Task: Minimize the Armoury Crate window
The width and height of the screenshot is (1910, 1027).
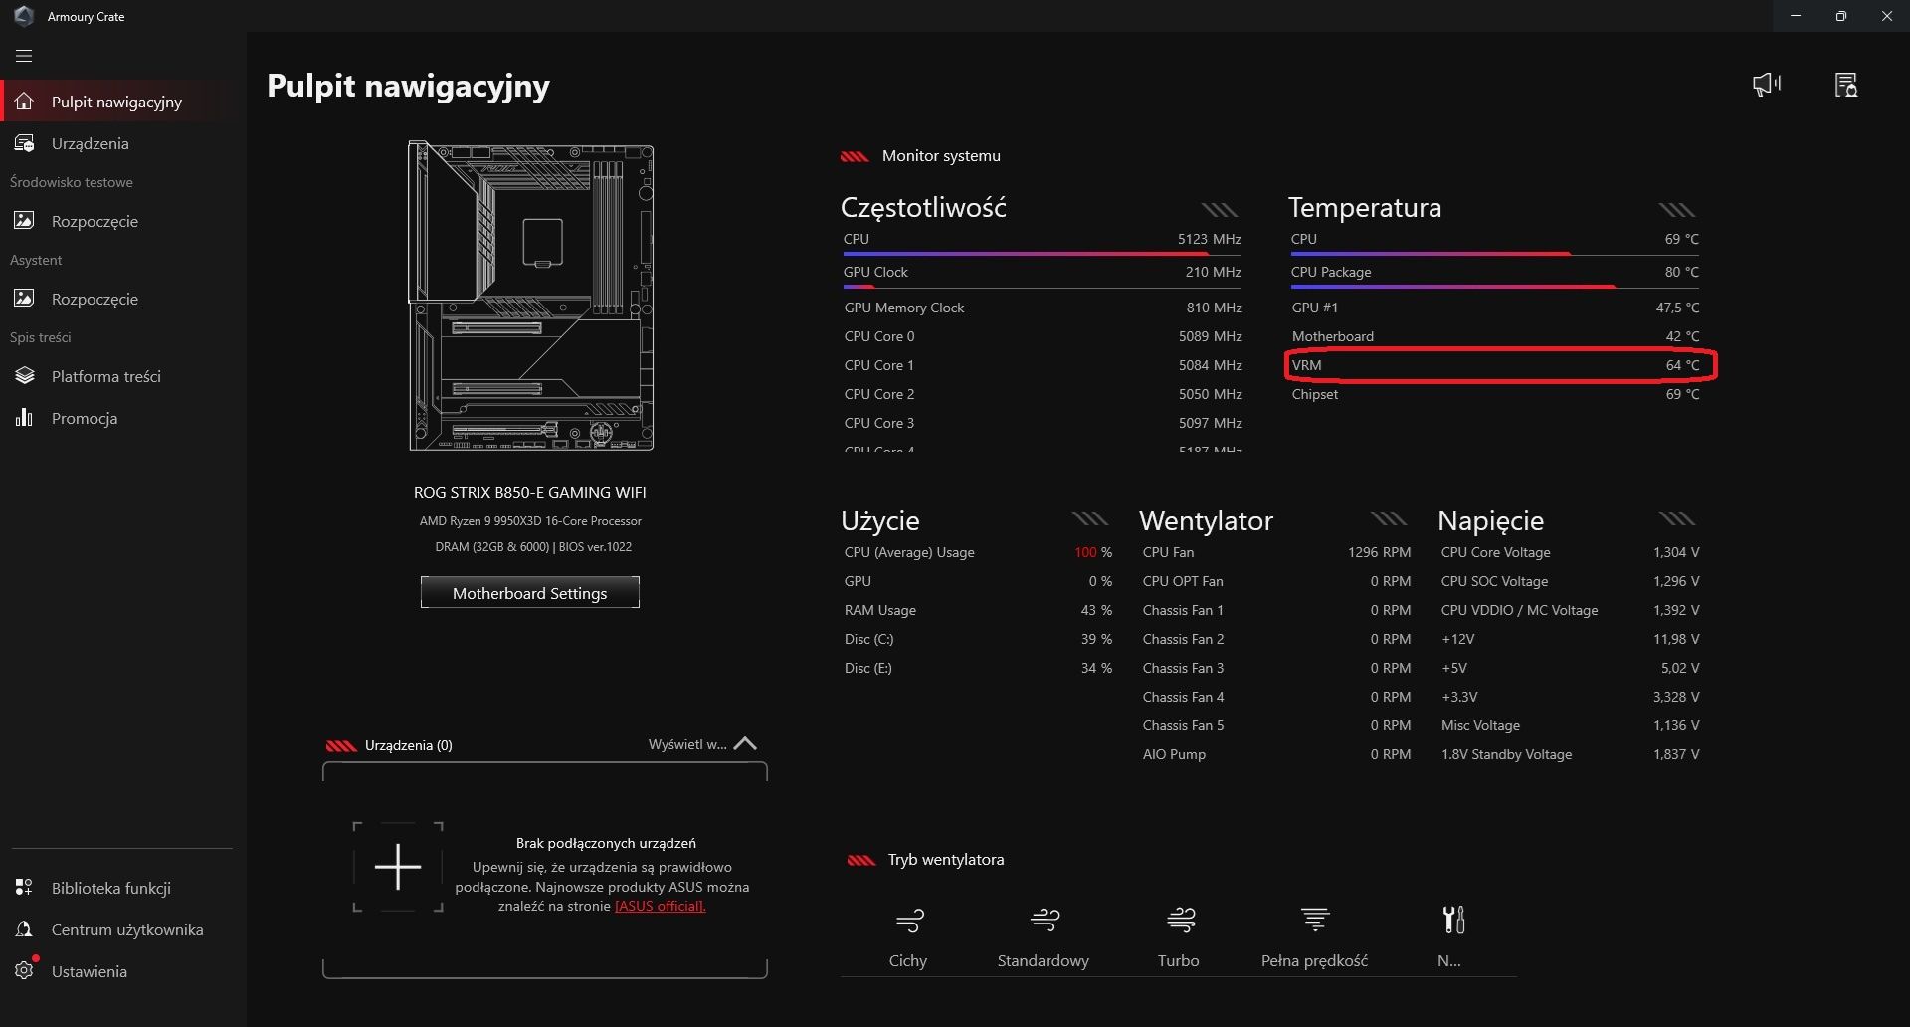Action: [x=1796, y=16]
